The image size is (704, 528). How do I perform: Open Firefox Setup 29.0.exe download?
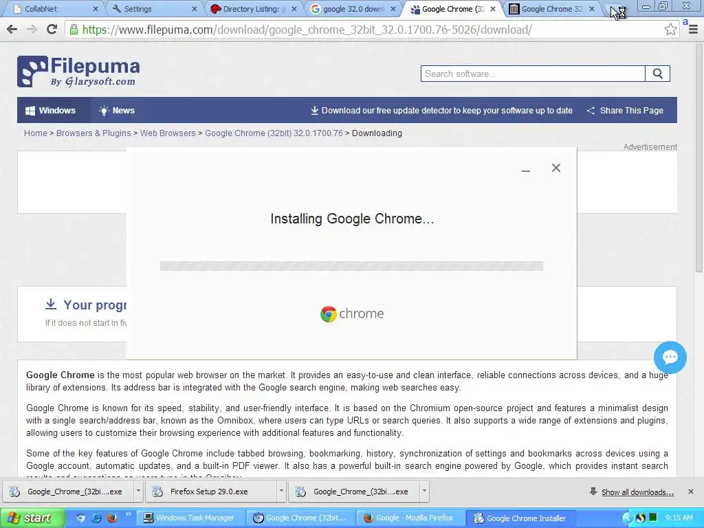211,492
